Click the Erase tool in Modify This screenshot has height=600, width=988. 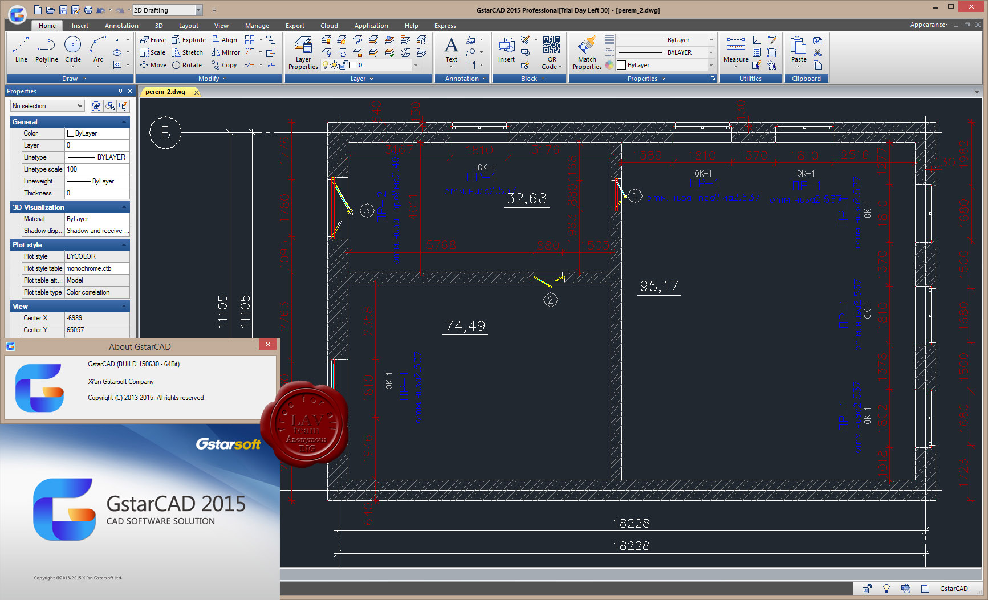click(153, 40)
